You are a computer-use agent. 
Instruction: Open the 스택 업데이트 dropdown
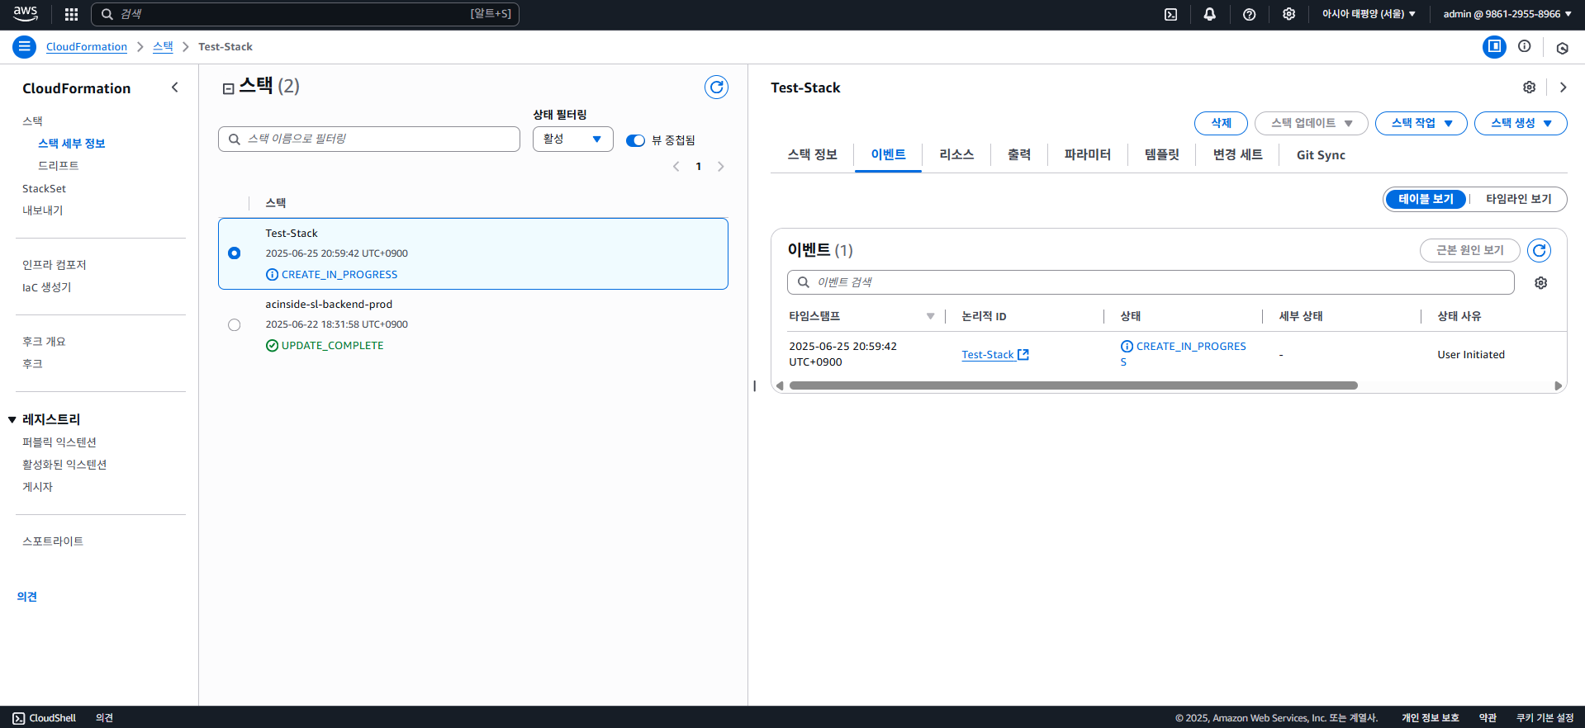pyautogui.click(x=1312, y=123)
